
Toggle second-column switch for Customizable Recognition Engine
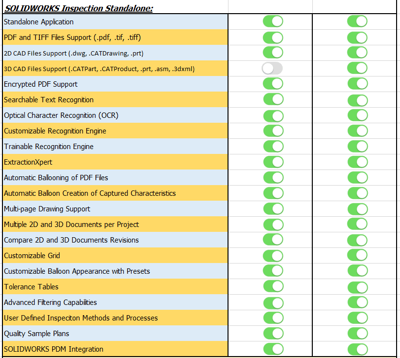358,131
